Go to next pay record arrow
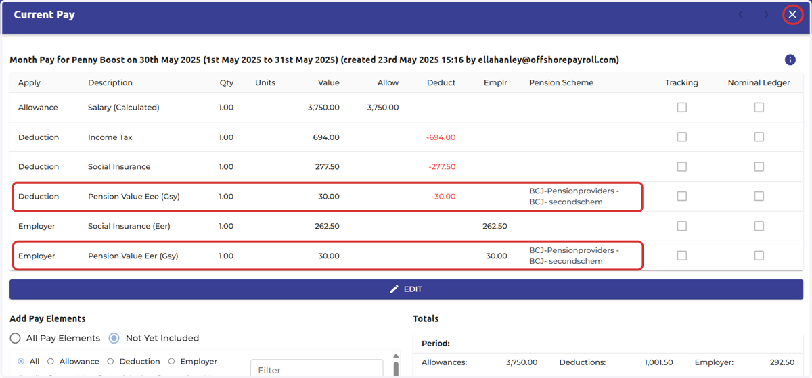 [x=766, y=14]
